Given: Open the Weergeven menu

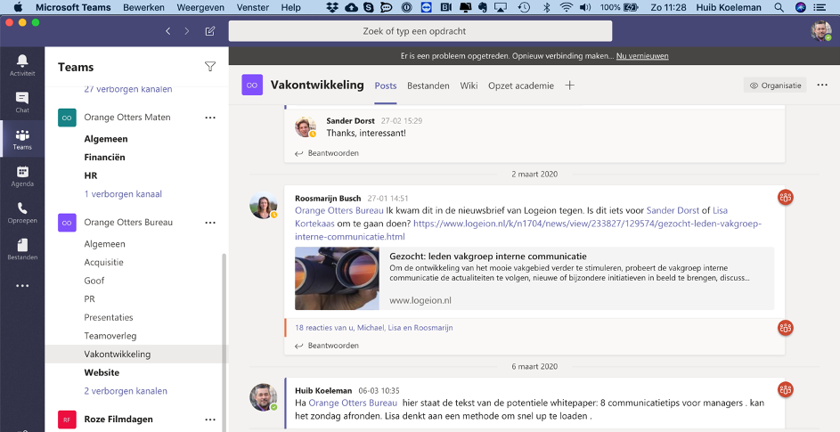Looking at the screenshot, I should click(x=200, y=7).
